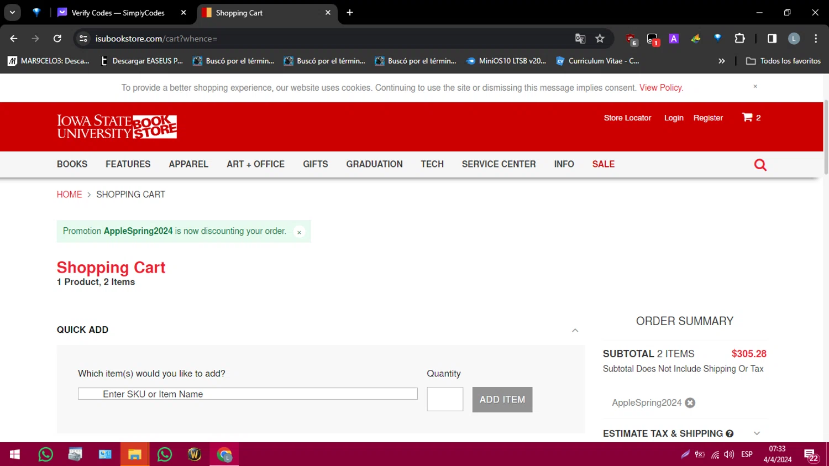Open the TECH menu
Image resolution: width=829 pixels, height=466 pixels.
(432, 164)
